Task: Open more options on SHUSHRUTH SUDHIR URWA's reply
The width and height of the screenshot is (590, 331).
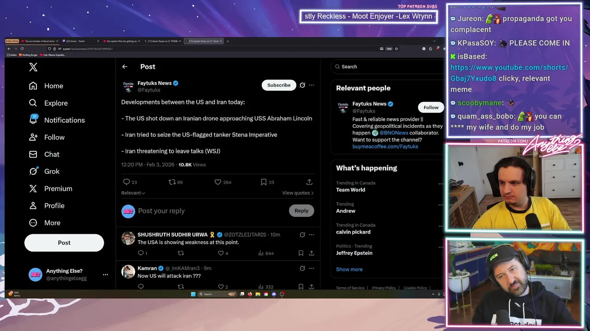Action: (x=312, y=234)
